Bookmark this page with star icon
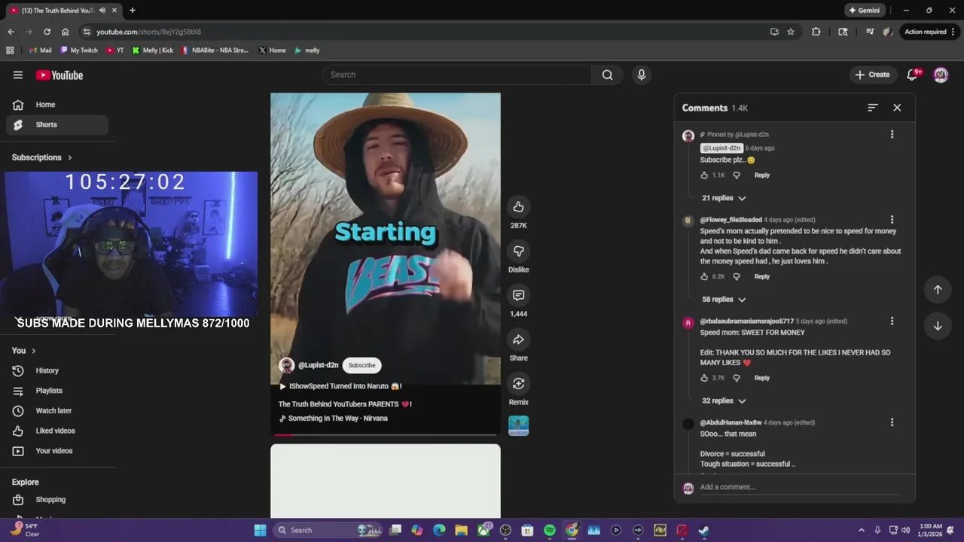Viewport: 964px width, 542px height. 791,32
